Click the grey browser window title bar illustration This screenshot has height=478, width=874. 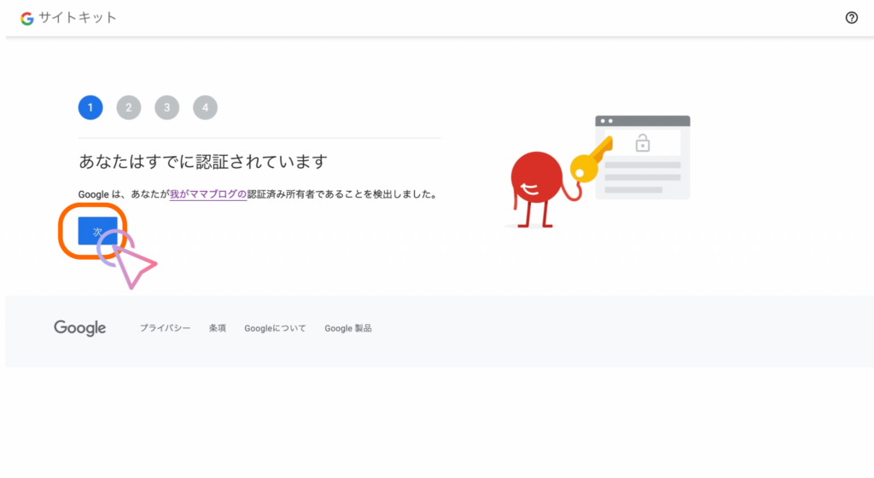642,121
